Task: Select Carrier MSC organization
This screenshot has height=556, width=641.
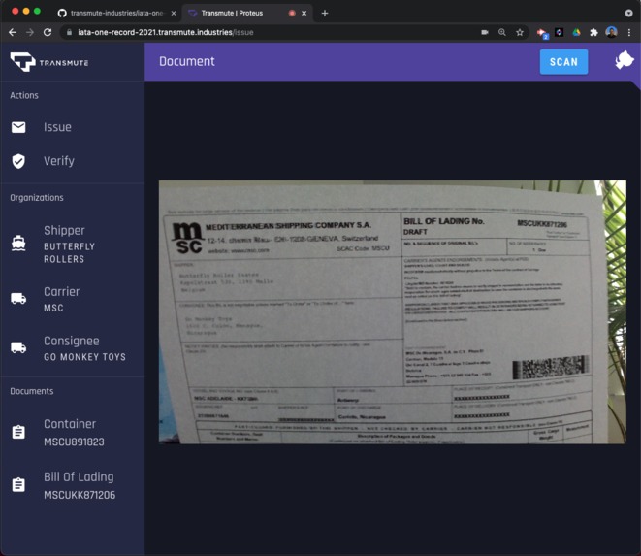Action: [72, 299]
